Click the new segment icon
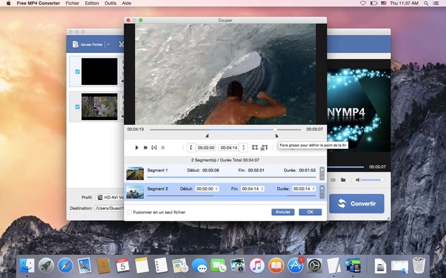This screenshot has width=446, height=278. pyautogui.click(x=255, y=147)
